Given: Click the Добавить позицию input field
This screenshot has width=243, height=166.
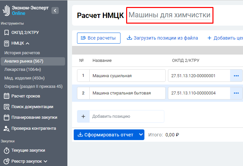Looking at the screenshot, I should pyautogui.click(x=127, y=116).
